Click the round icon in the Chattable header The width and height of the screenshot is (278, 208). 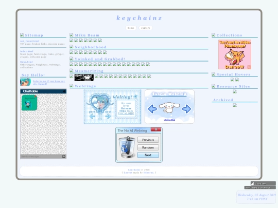pos(64,91)
